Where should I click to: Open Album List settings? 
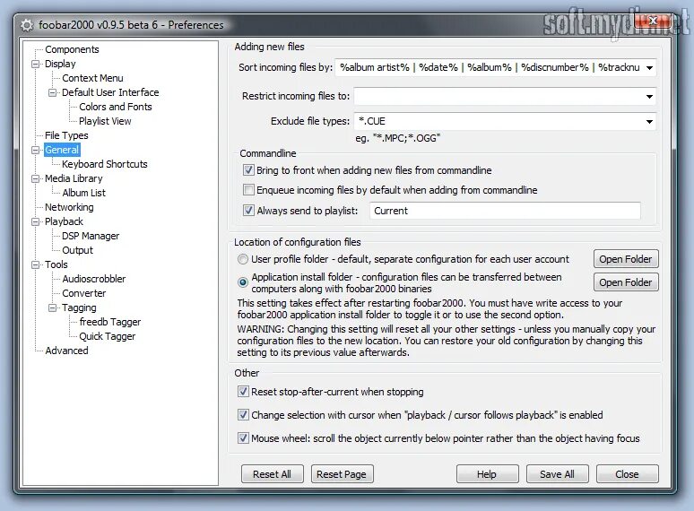(83, 193)
